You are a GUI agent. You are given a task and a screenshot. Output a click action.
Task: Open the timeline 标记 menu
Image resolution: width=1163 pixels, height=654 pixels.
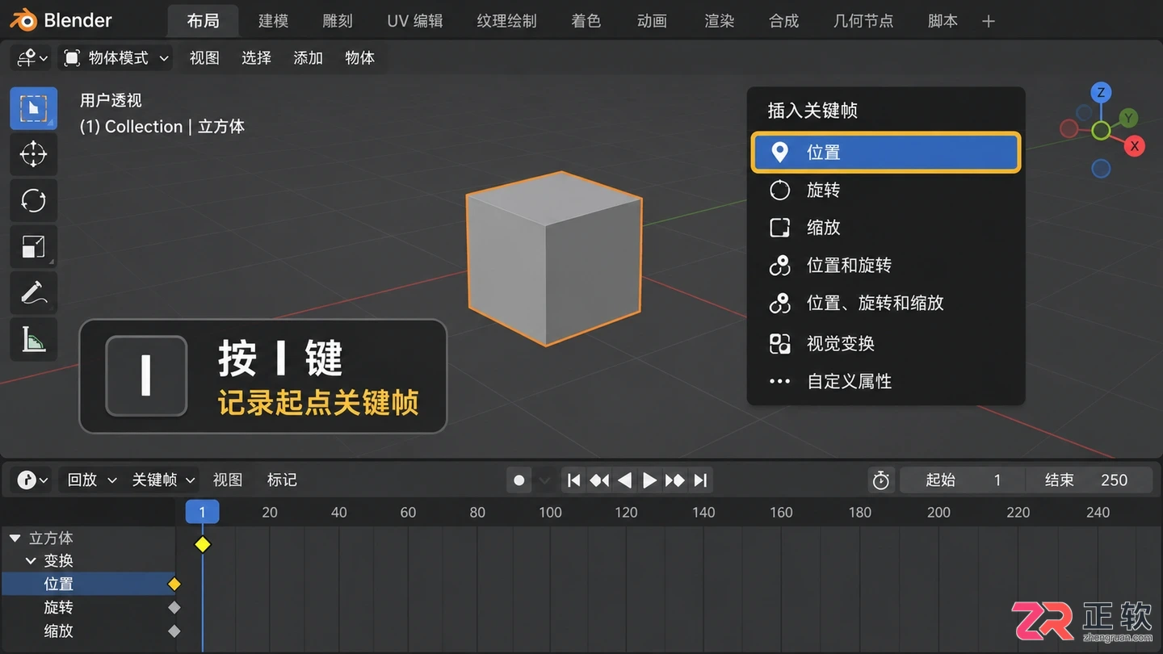point(282,480)
